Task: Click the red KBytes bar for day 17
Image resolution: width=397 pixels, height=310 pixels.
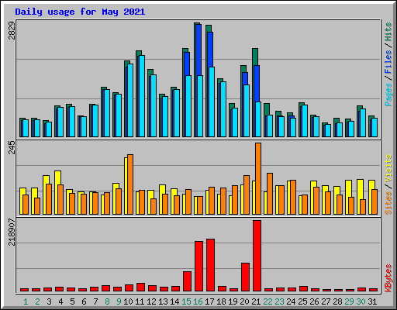Action: 210,265
